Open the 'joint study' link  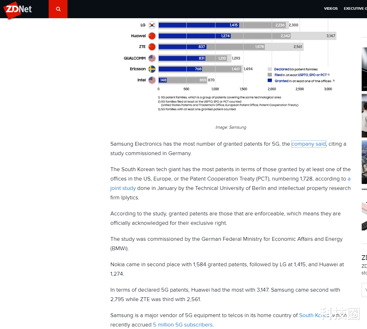pos(123,188)
